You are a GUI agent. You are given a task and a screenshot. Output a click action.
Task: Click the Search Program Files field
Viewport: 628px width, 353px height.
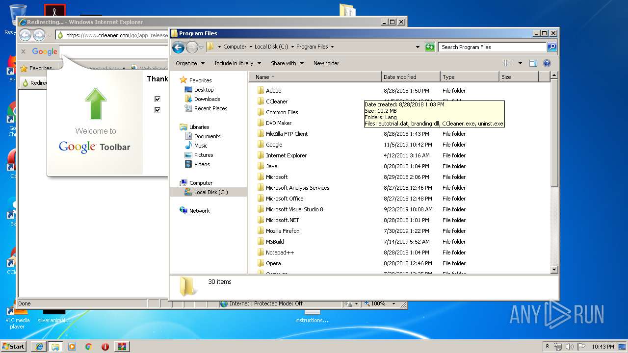(x=492, y=47)
